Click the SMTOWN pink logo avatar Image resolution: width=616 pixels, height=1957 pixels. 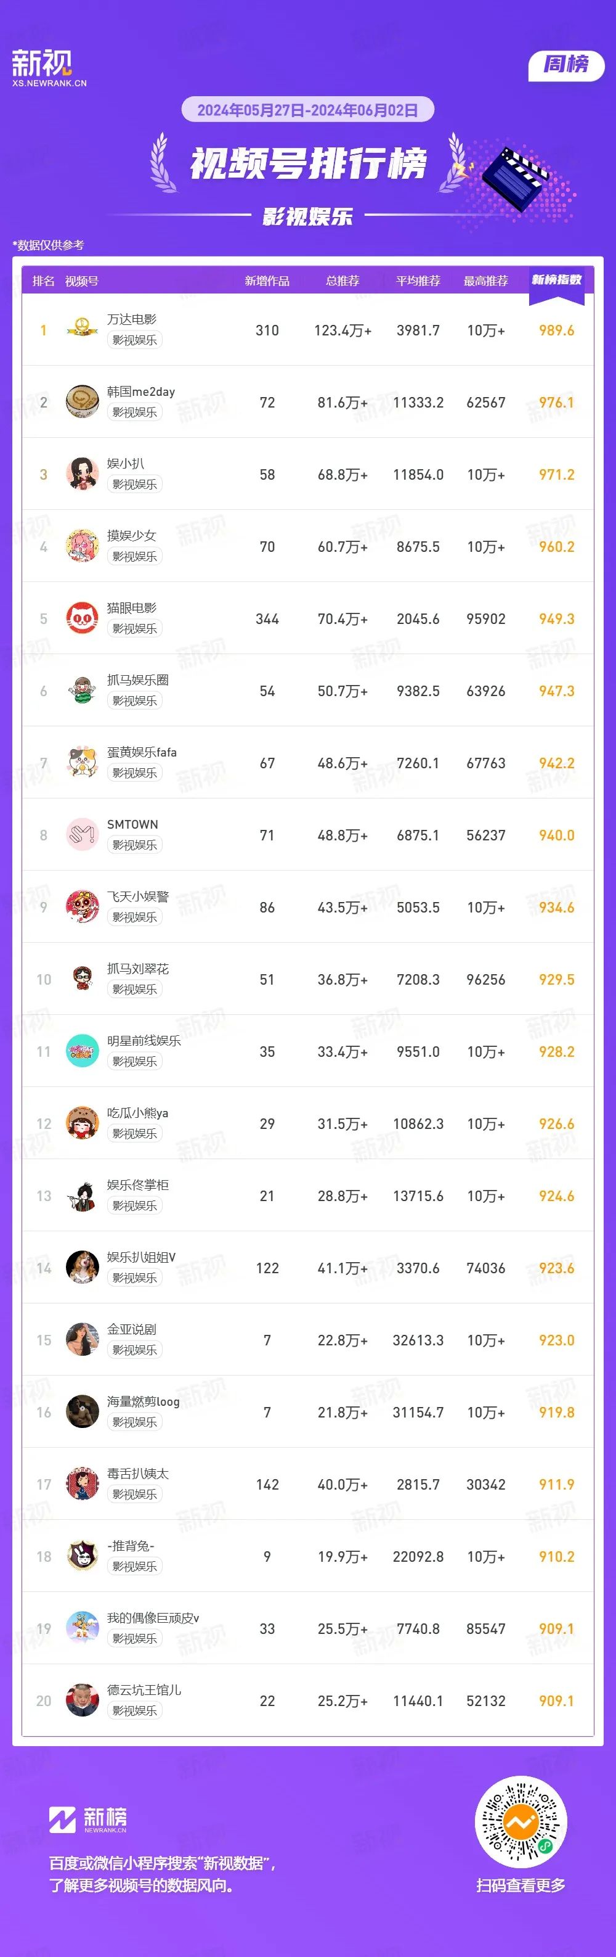82,835
